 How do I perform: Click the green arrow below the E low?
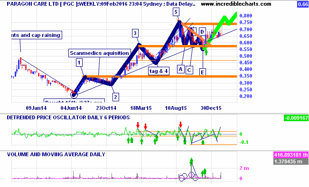(206, 52)
